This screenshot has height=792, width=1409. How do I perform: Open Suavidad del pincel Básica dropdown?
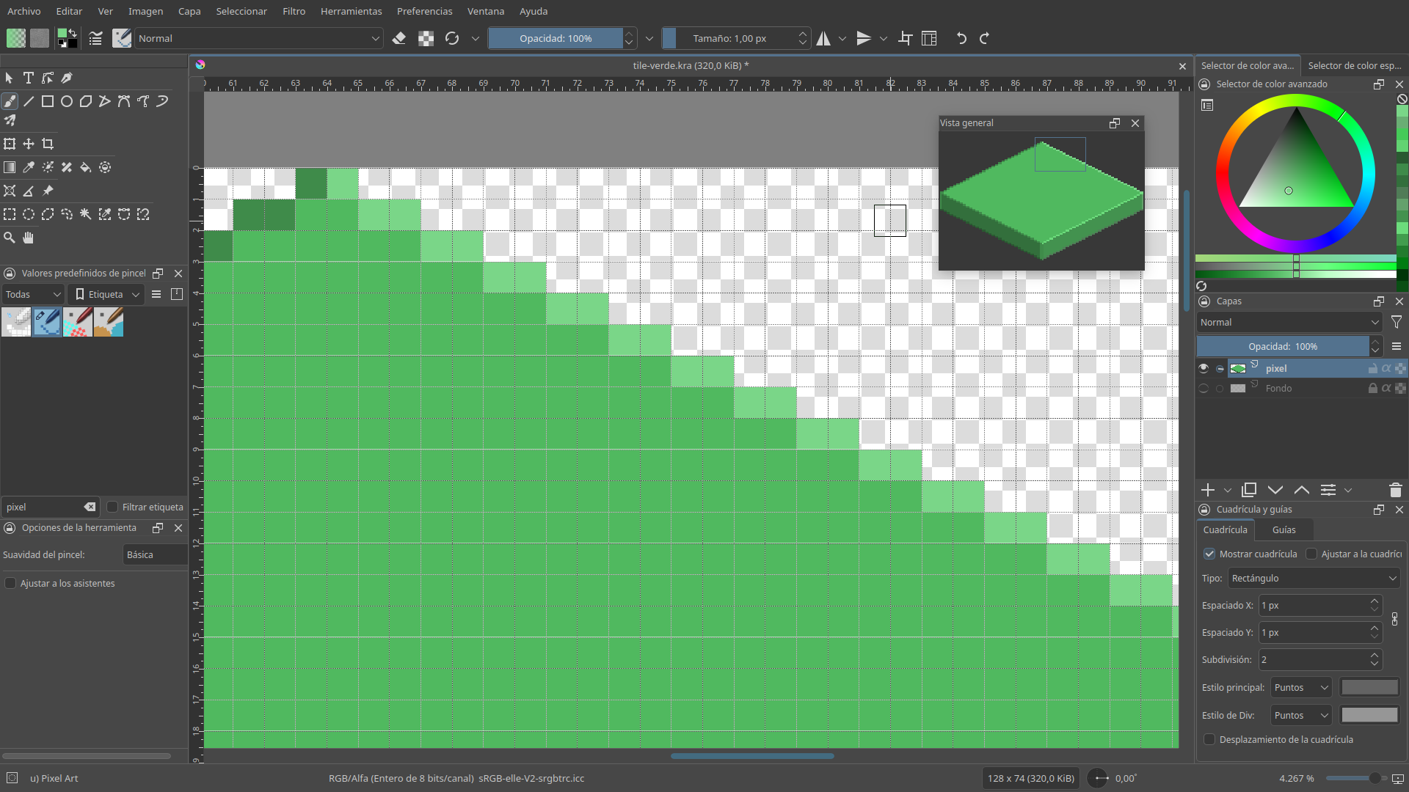pos(155,554)
